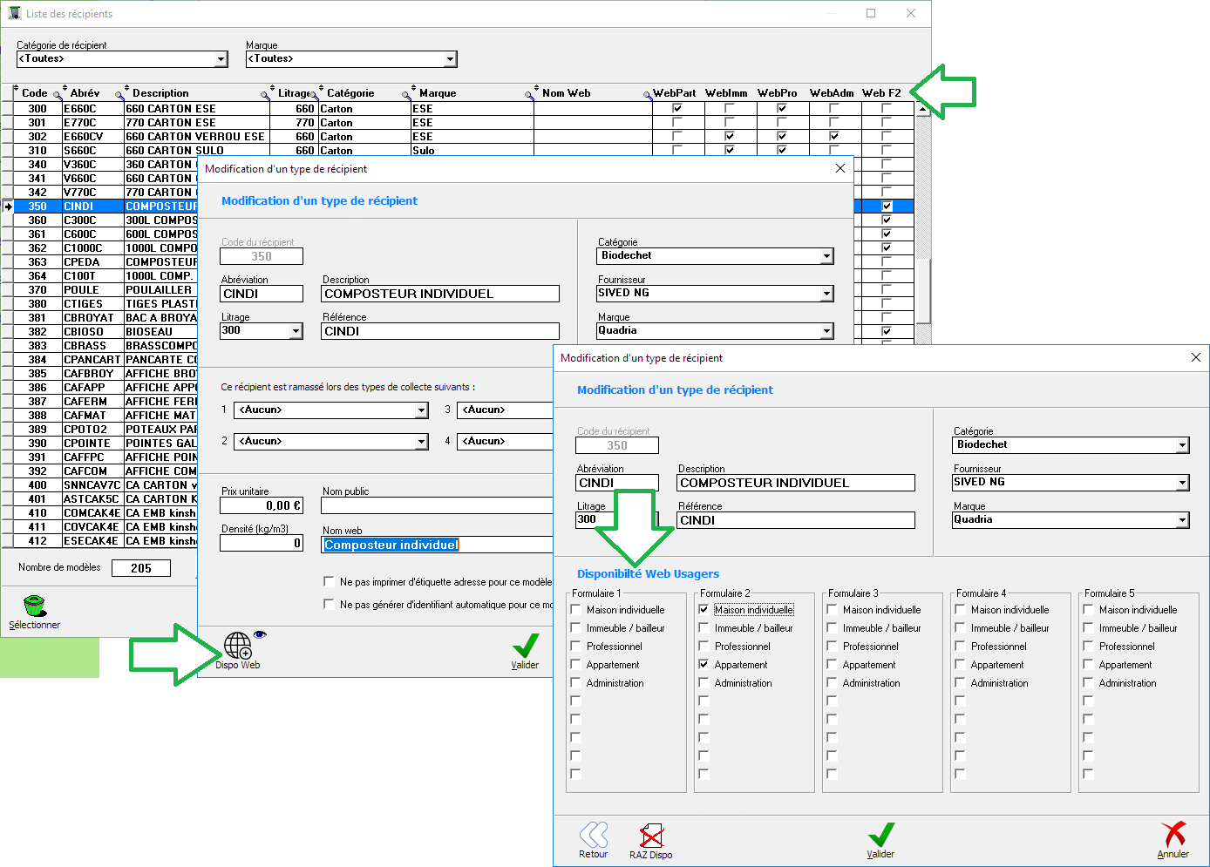Click the Nom web input field
1210x867 pixels.
coord(436,545)
